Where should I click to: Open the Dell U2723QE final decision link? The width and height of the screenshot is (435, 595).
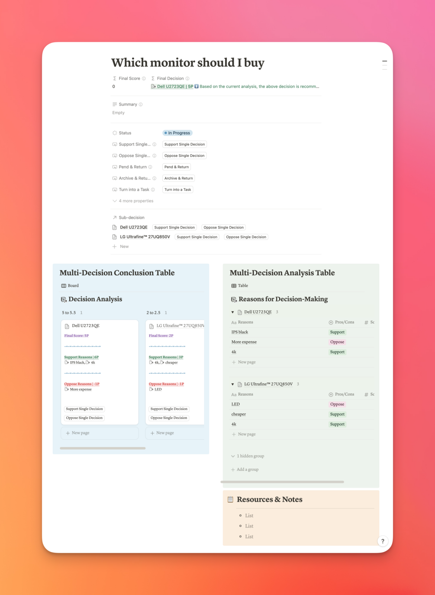[x=175, y=87]
